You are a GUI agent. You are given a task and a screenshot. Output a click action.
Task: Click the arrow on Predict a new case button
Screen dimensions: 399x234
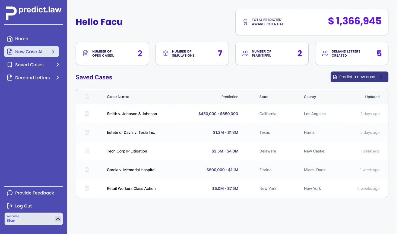pyautogui.click(x=381, y=77)
